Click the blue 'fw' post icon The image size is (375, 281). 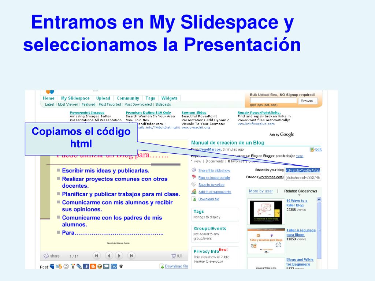pyautogui.click(x=114, y=266)
